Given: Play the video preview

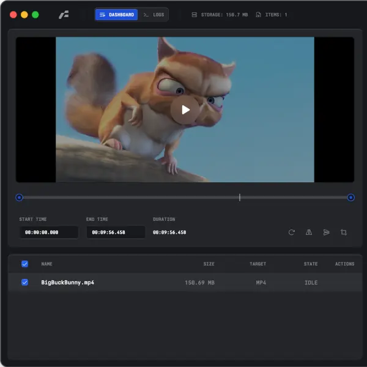Looking at the screenshot, I should click(185, 110).
